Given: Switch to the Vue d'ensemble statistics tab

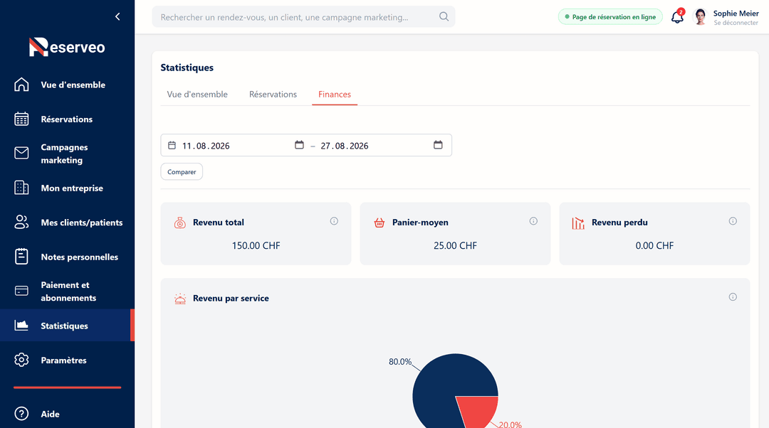Looking at the screenshot, I should (x=197, y=94).
